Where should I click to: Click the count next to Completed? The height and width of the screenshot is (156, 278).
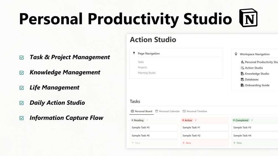click(x=252, y=120)
